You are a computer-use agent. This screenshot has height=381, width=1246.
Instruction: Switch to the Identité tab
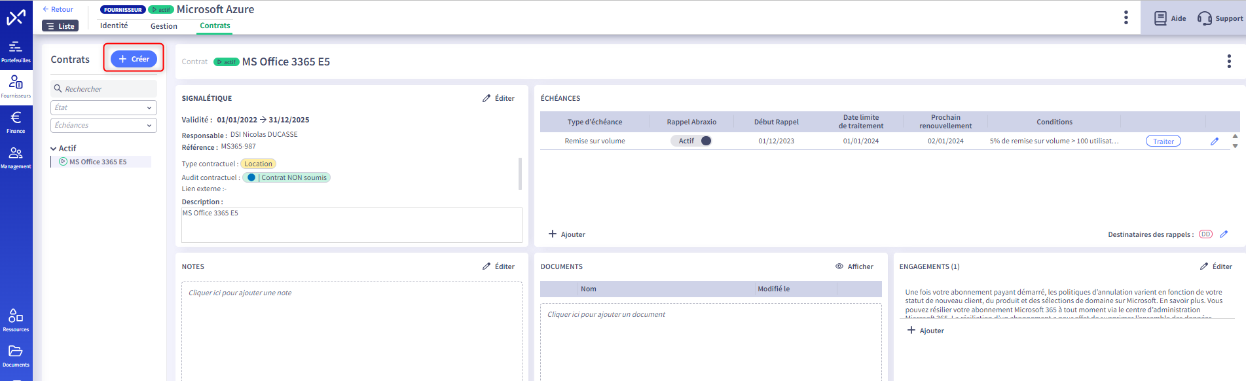pos(114,26)
